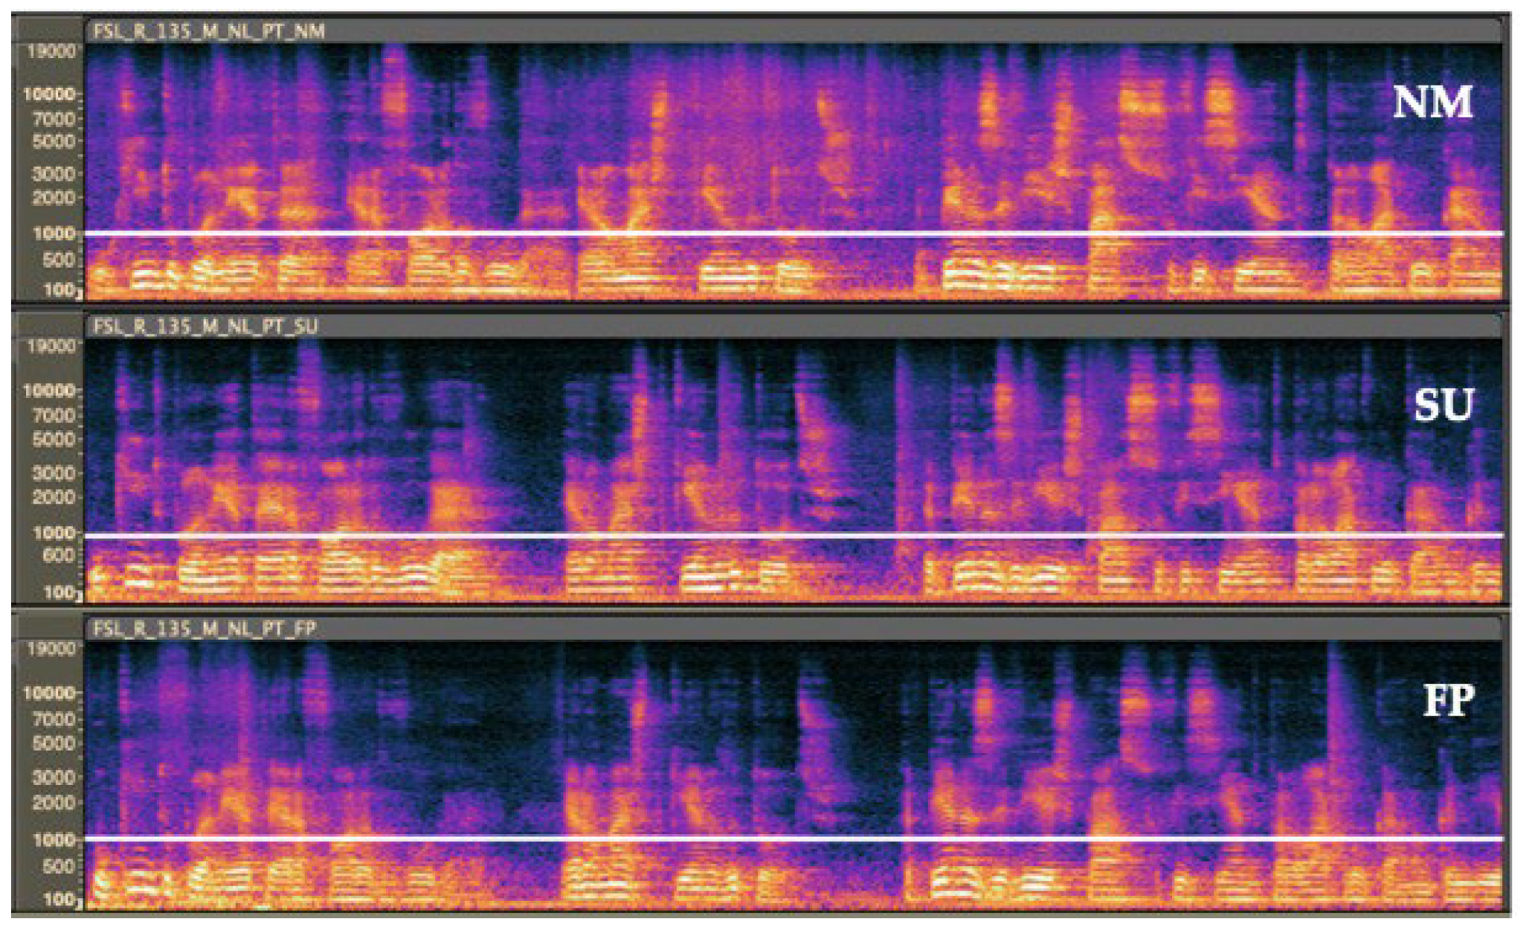Click the white FP overlay label
Screen dimensions: 1523x927
(x=1448, y=701)
